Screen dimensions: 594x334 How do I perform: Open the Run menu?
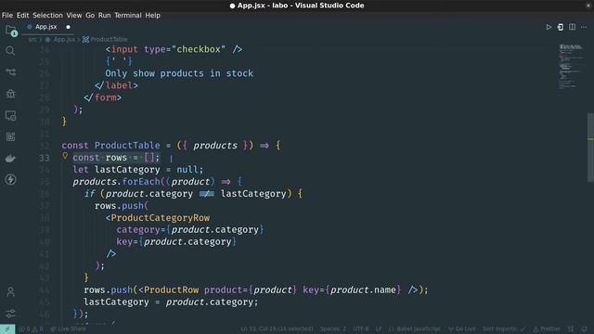(x=105, y=16)
